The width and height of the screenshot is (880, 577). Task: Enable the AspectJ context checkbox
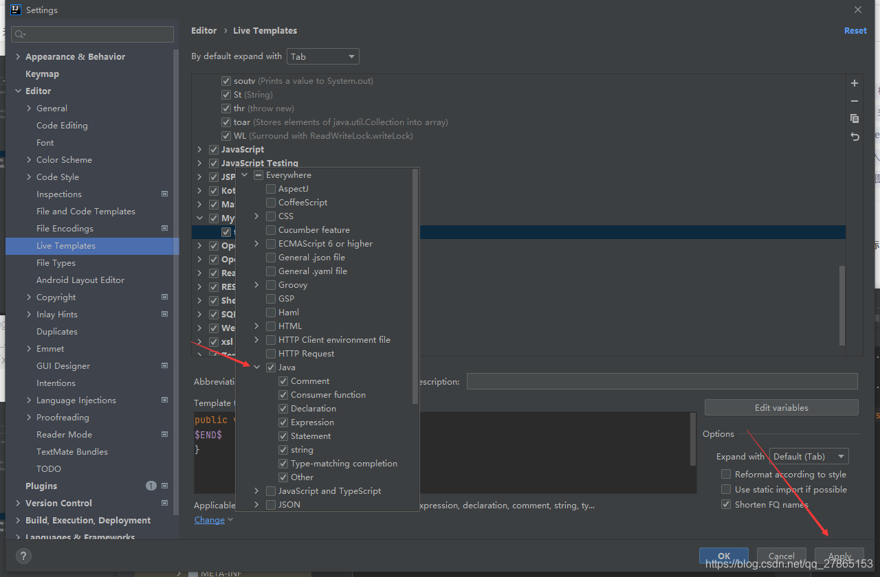click(271, 189)
